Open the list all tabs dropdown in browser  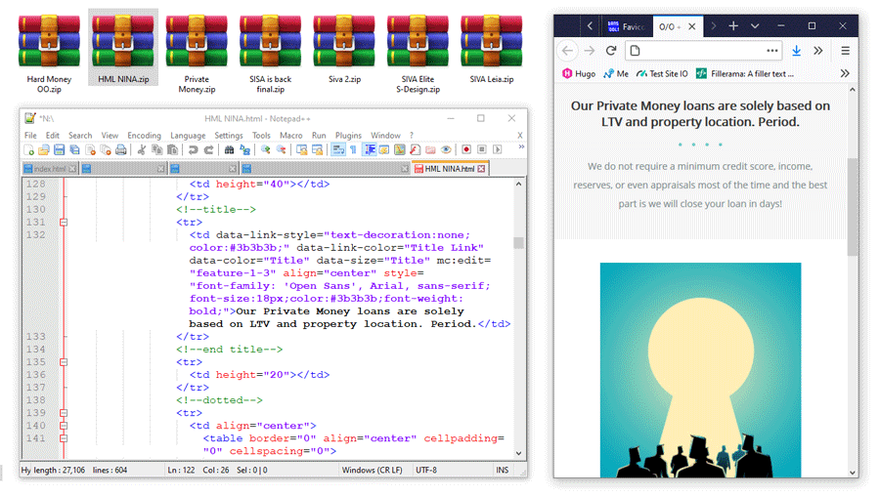point(755,26)
